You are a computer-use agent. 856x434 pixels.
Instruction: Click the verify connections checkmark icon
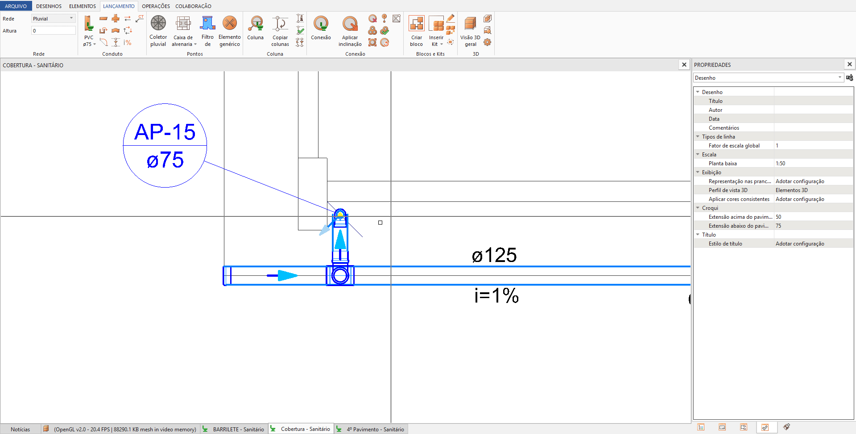385,30
